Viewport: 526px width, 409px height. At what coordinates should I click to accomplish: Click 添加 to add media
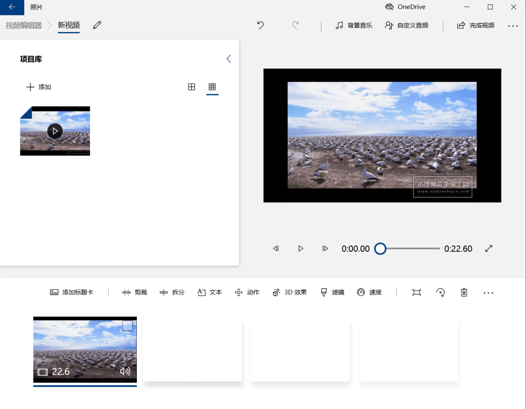38,87
